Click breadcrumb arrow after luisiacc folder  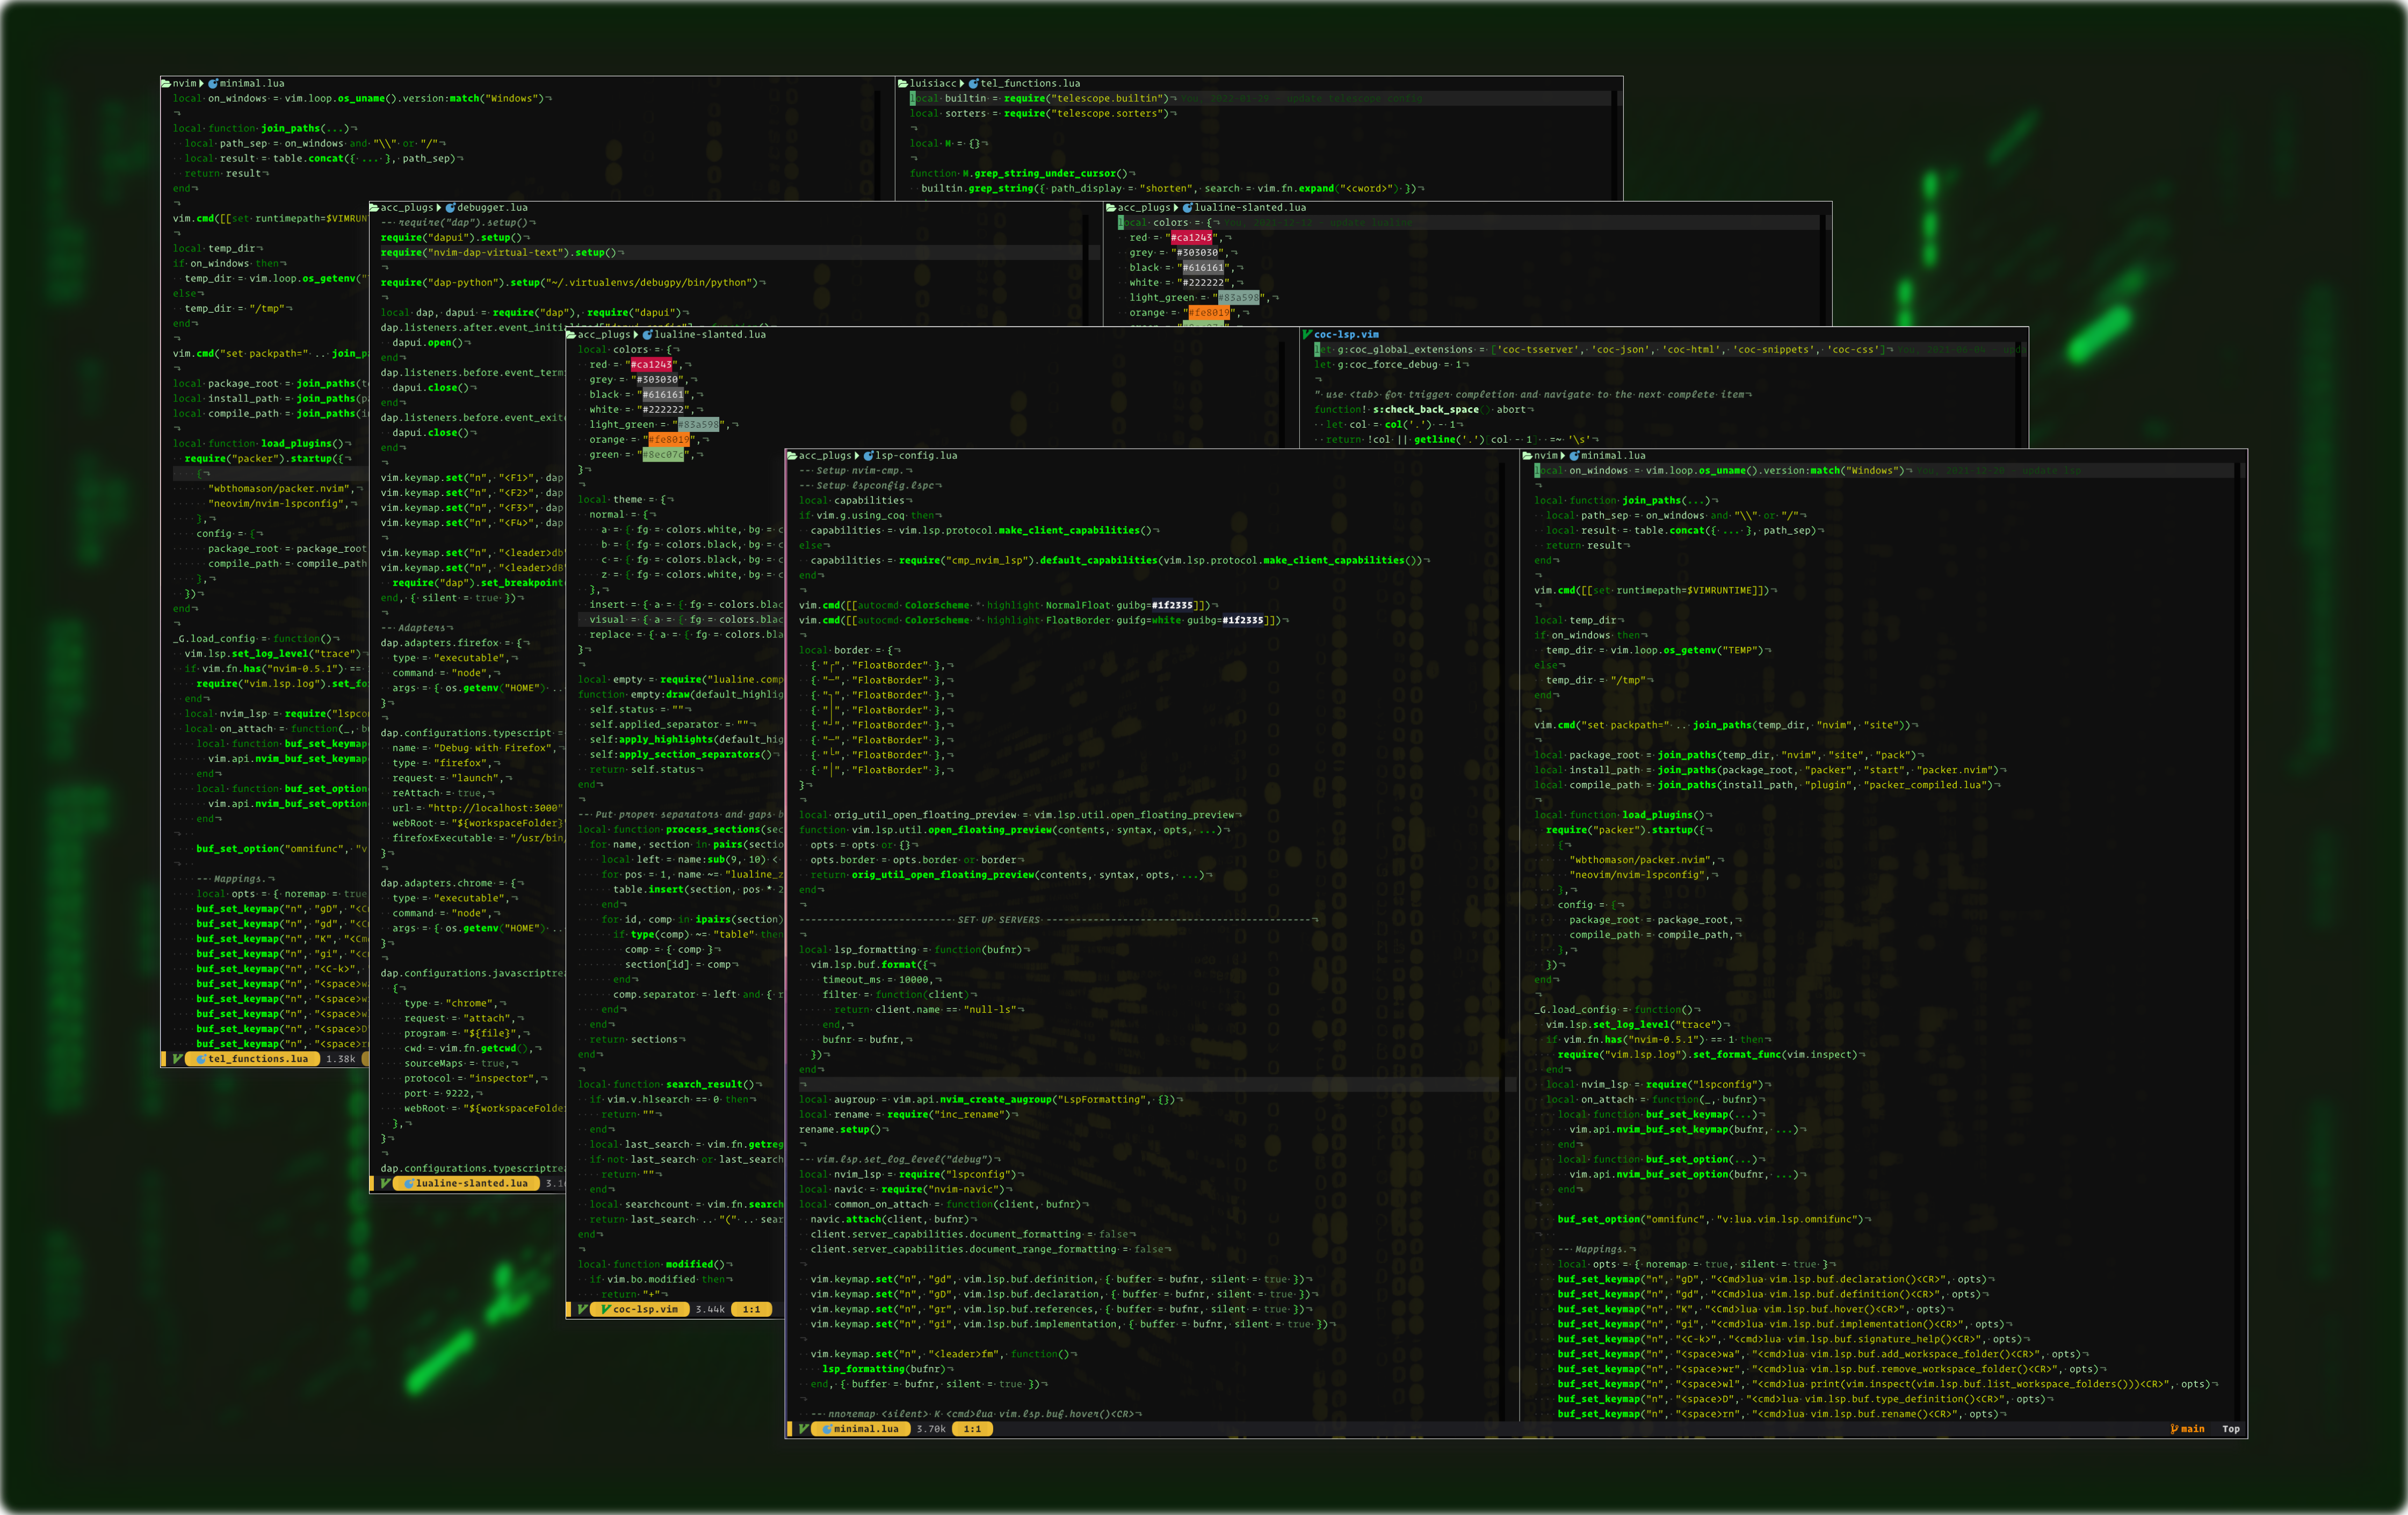(962, 84)
